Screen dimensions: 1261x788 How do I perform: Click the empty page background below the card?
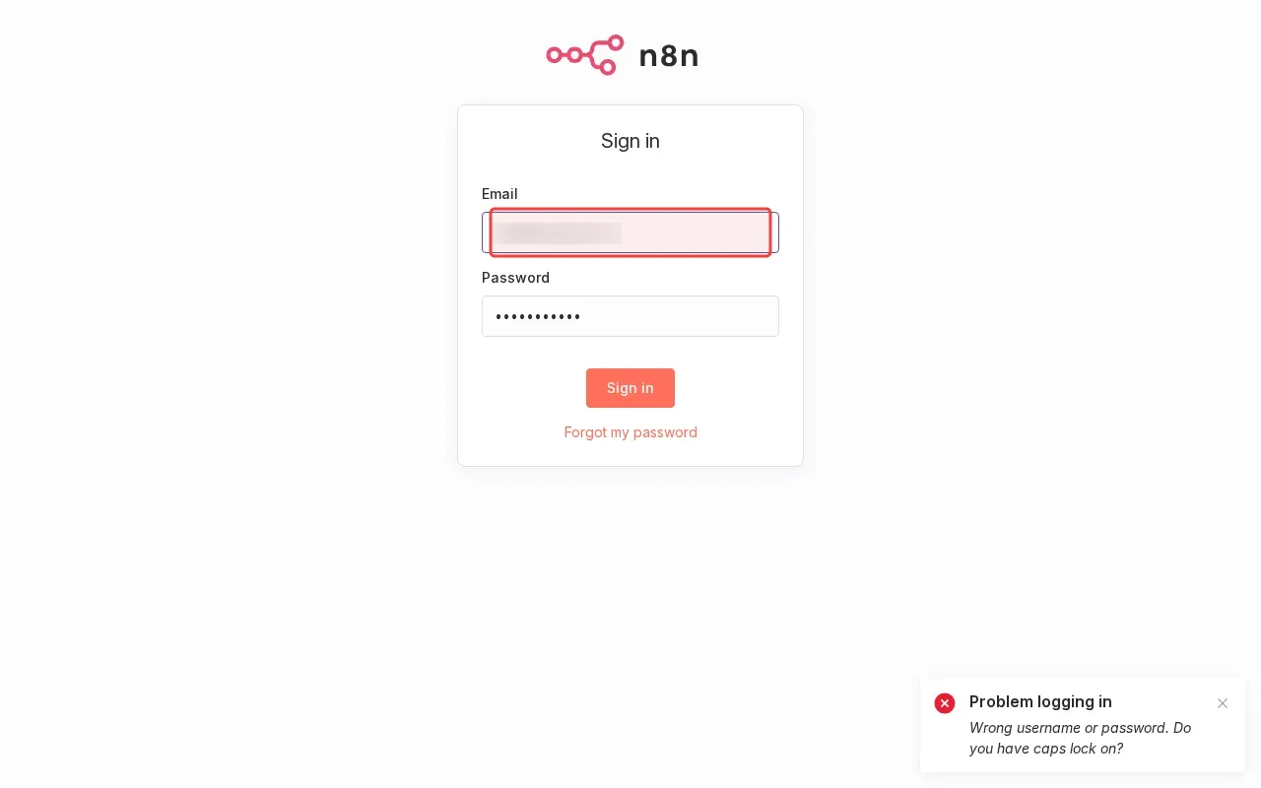[x=630, y=611]
